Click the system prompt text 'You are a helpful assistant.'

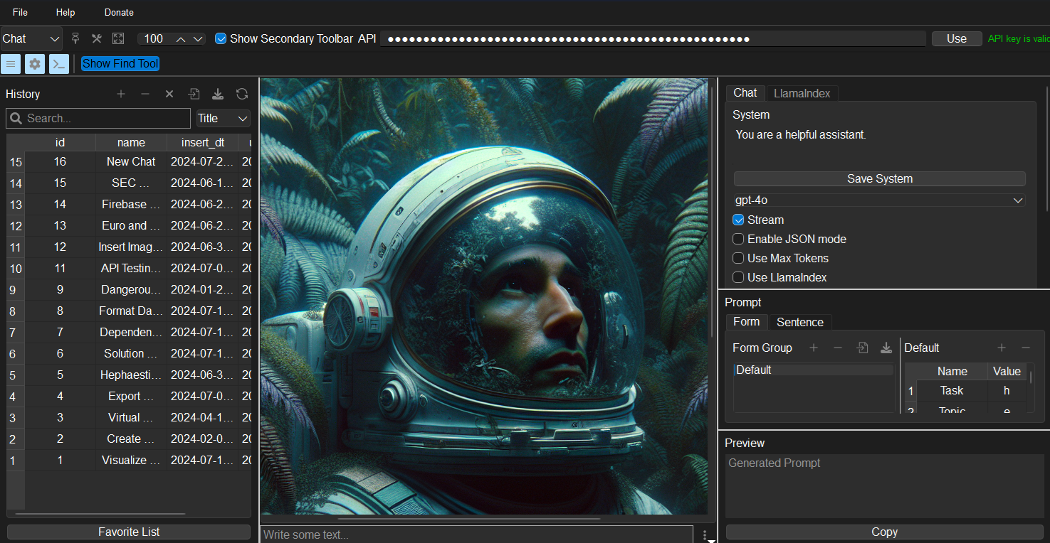click(x=801, y=134)
